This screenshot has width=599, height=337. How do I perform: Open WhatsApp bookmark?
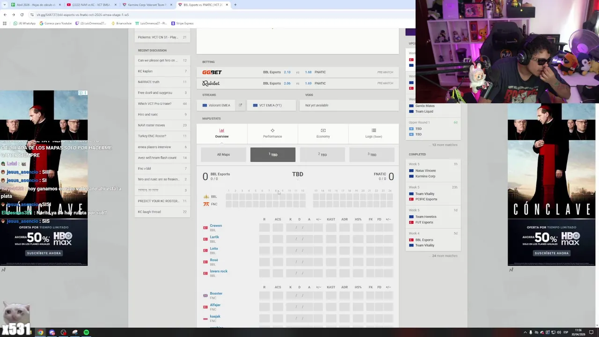(25, 23)
